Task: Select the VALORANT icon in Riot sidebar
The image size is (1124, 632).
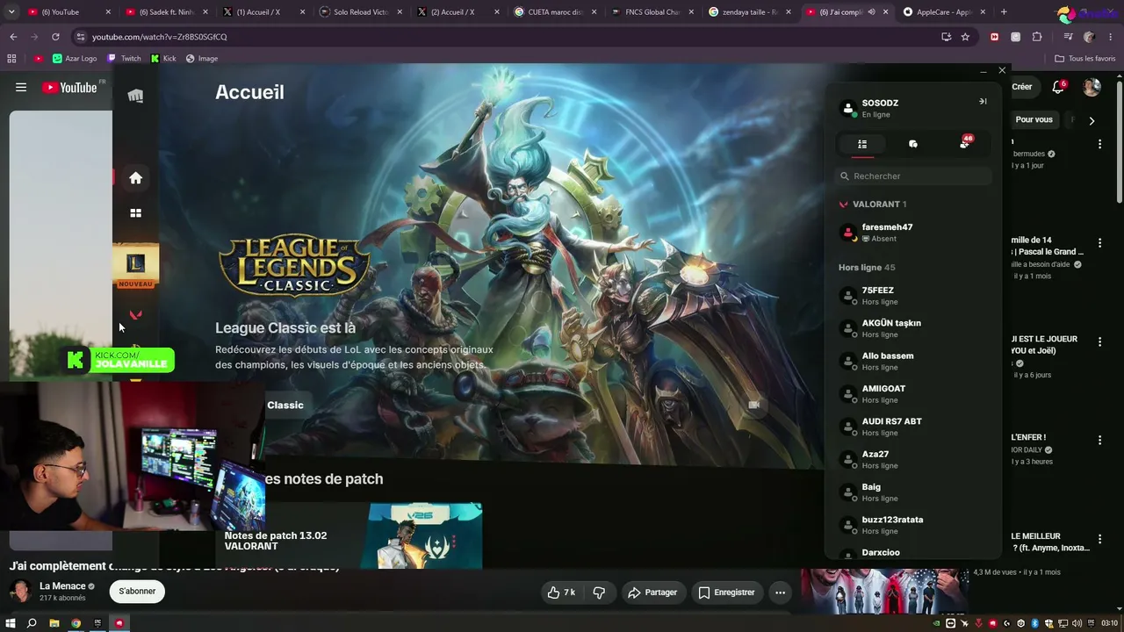Action: coord(135,314)
